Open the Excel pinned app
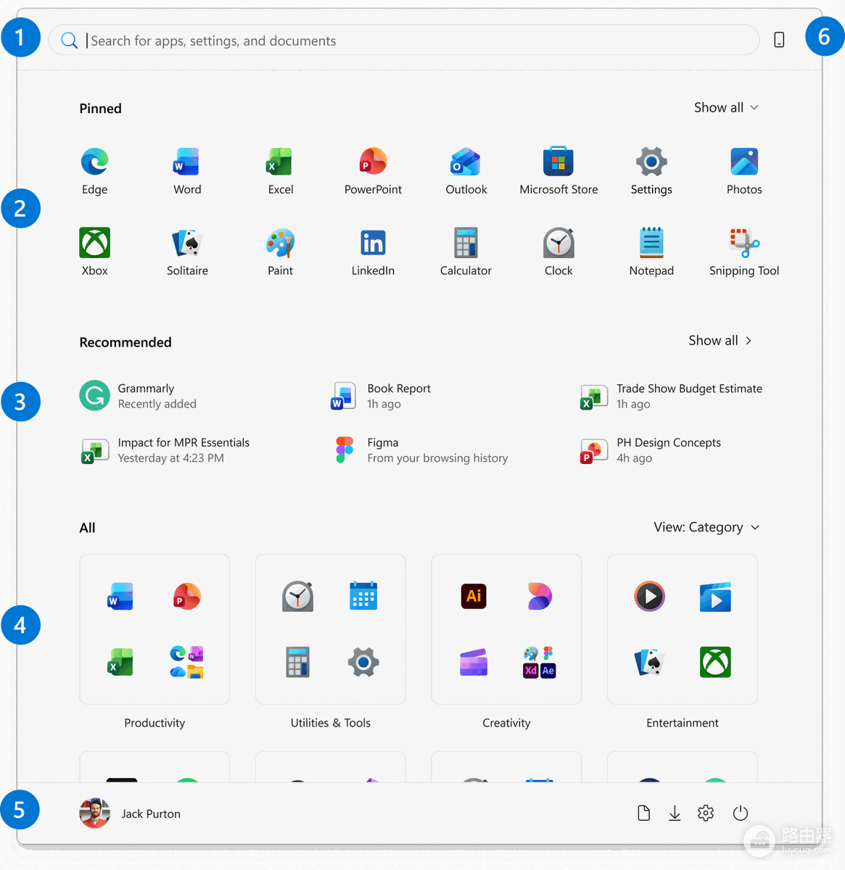 point(280,171)
